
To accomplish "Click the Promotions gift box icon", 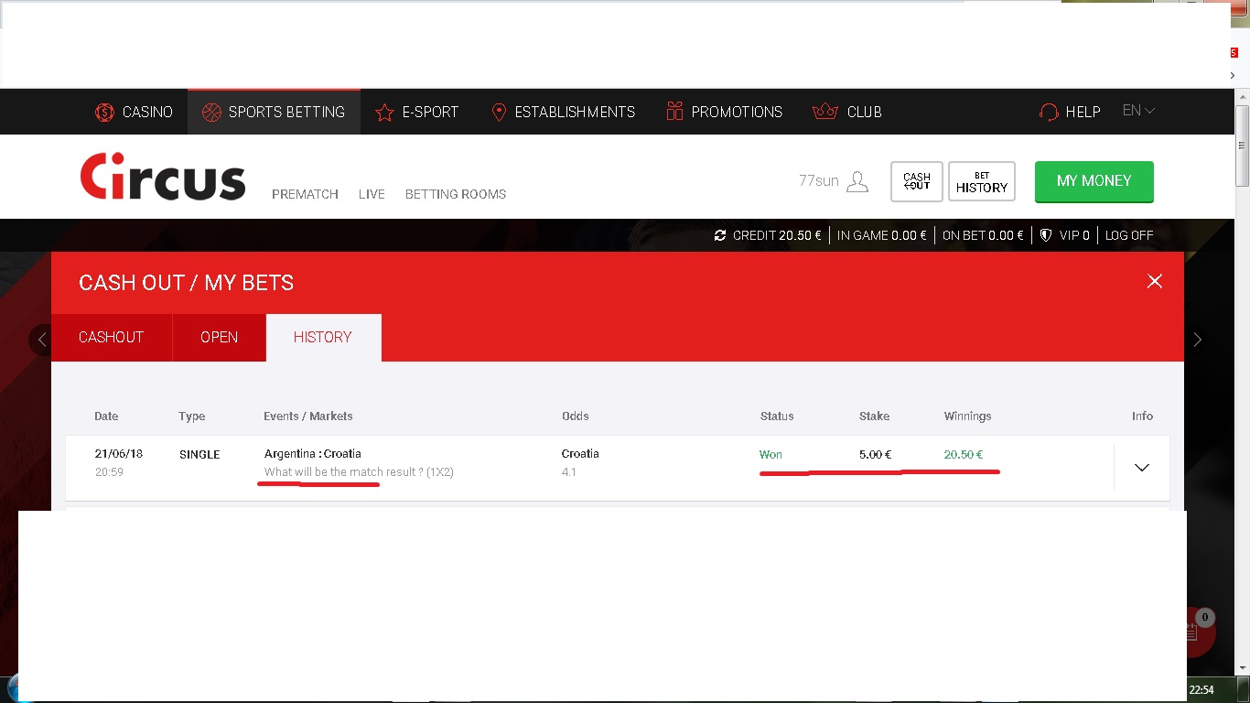I will (x=674, y=112).
